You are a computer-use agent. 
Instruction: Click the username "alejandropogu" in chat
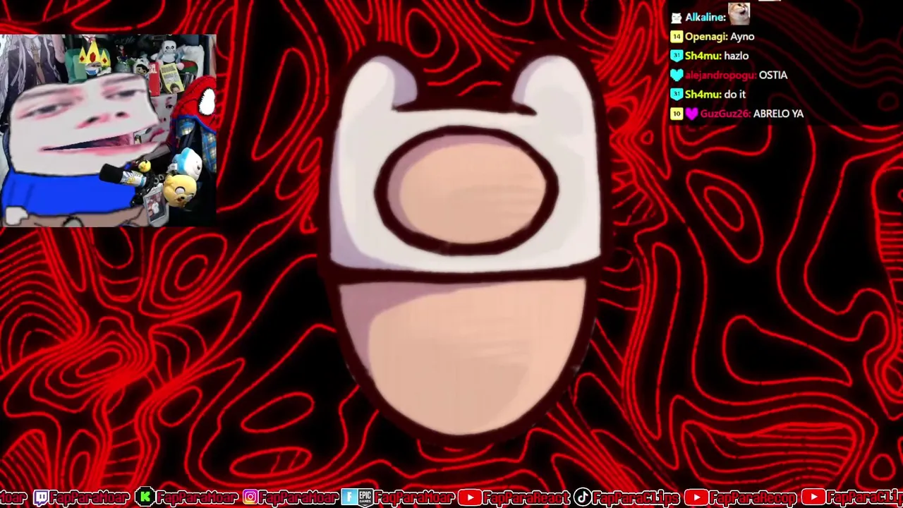[x=720, y=75]
